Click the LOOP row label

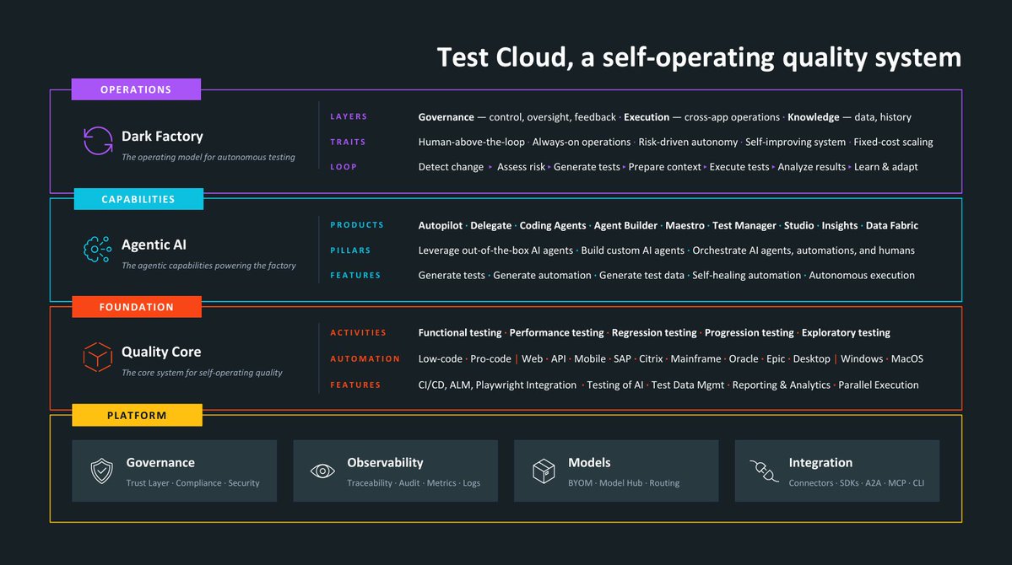(x=344, y=166)
